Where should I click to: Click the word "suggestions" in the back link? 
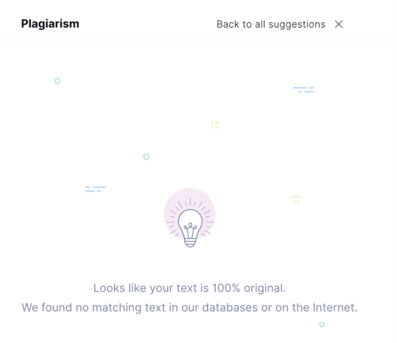296,24
